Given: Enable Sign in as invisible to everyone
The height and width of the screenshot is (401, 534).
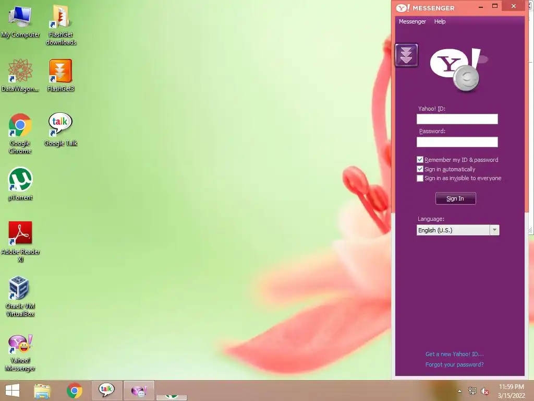Looking at the screenshot, I should 420,179.
